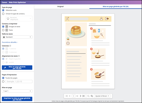This screenshot has height=103, width=142.
Task: Go to next page of preview
Action: coord(80,96)
